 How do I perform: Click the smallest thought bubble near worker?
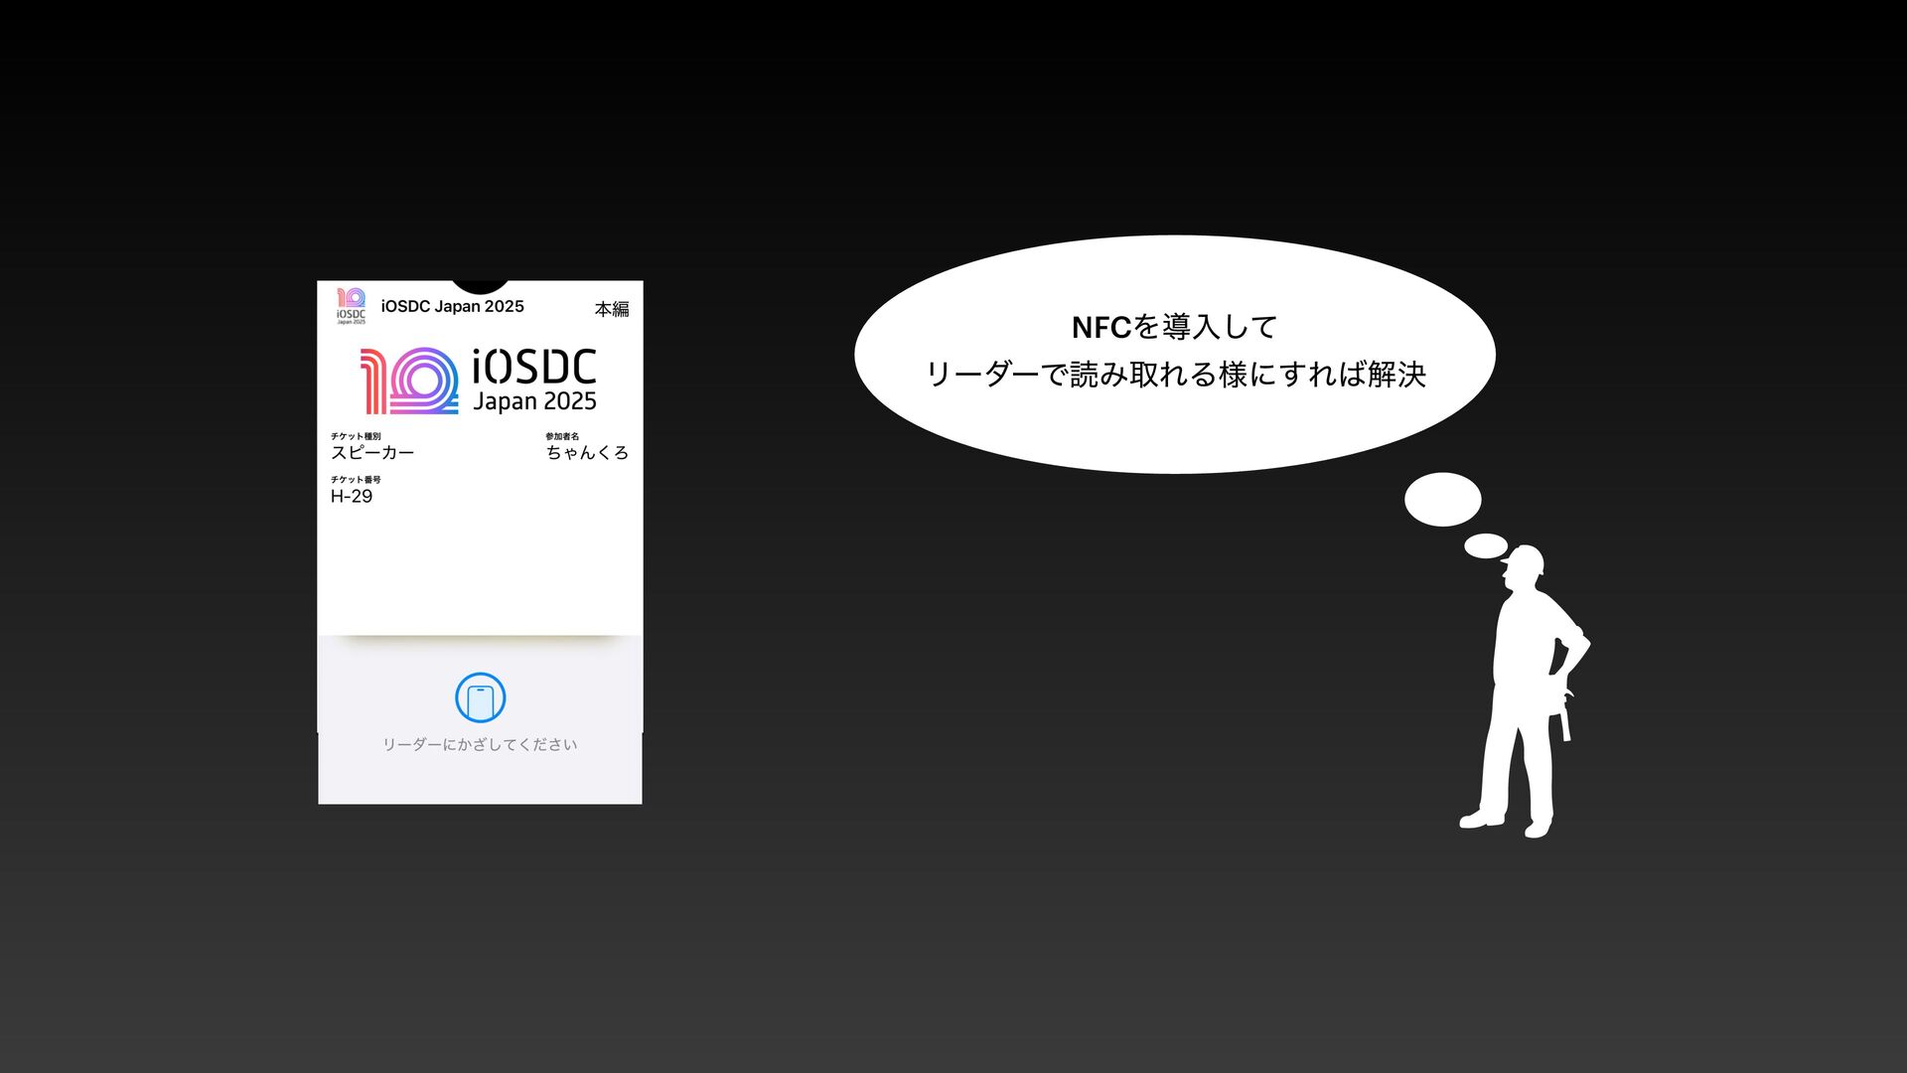pyautogui.click(x=1486, y=545)
